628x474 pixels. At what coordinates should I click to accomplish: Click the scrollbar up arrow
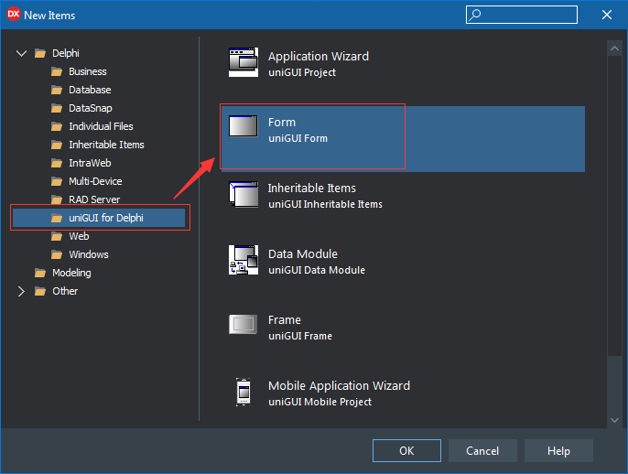point(614,48)
